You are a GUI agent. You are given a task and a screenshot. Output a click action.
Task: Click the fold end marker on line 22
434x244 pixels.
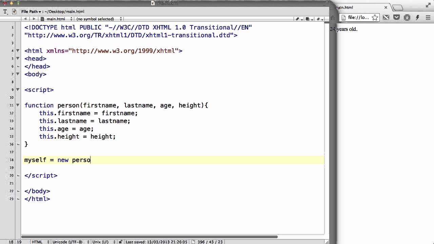[18, 191]
